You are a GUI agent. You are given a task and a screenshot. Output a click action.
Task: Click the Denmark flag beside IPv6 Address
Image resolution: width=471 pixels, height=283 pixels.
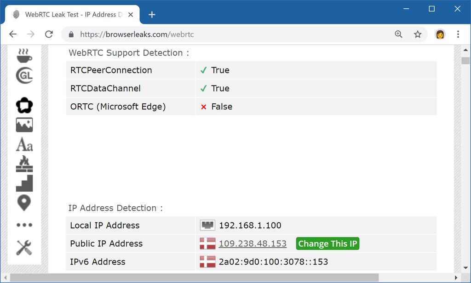tap(207, 262)
